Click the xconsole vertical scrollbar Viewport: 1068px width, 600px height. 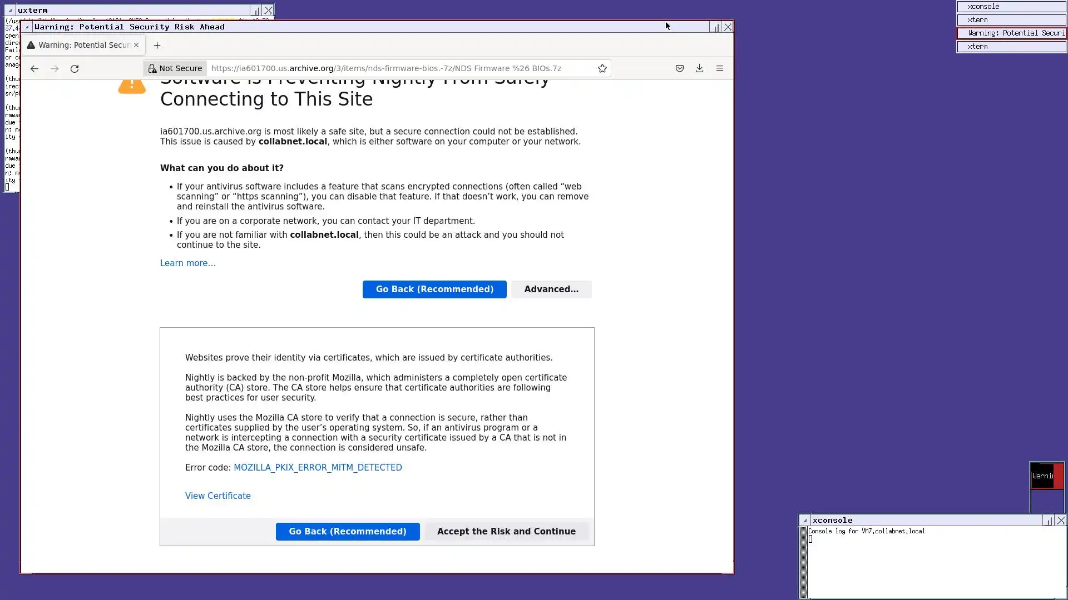coord(803,561)
